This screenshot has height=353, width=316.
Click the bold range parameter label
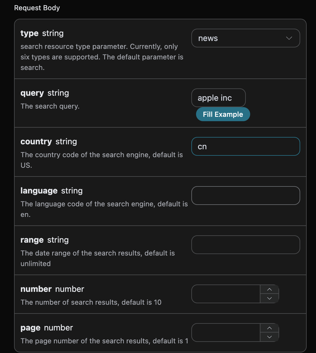[x=32, y=240]
